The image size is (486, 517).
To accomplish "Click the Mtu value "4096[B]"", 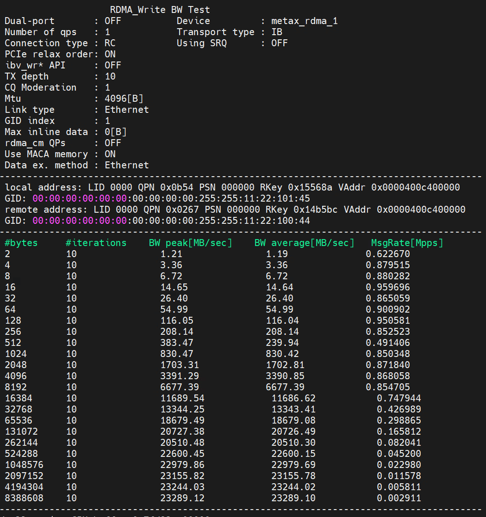I will point(124,98).
